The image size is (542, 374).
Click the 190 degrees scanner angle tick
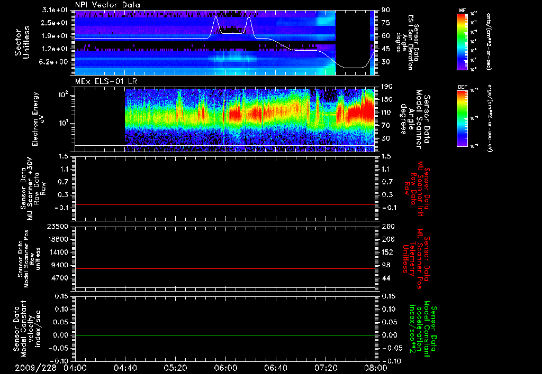(387, 86)
